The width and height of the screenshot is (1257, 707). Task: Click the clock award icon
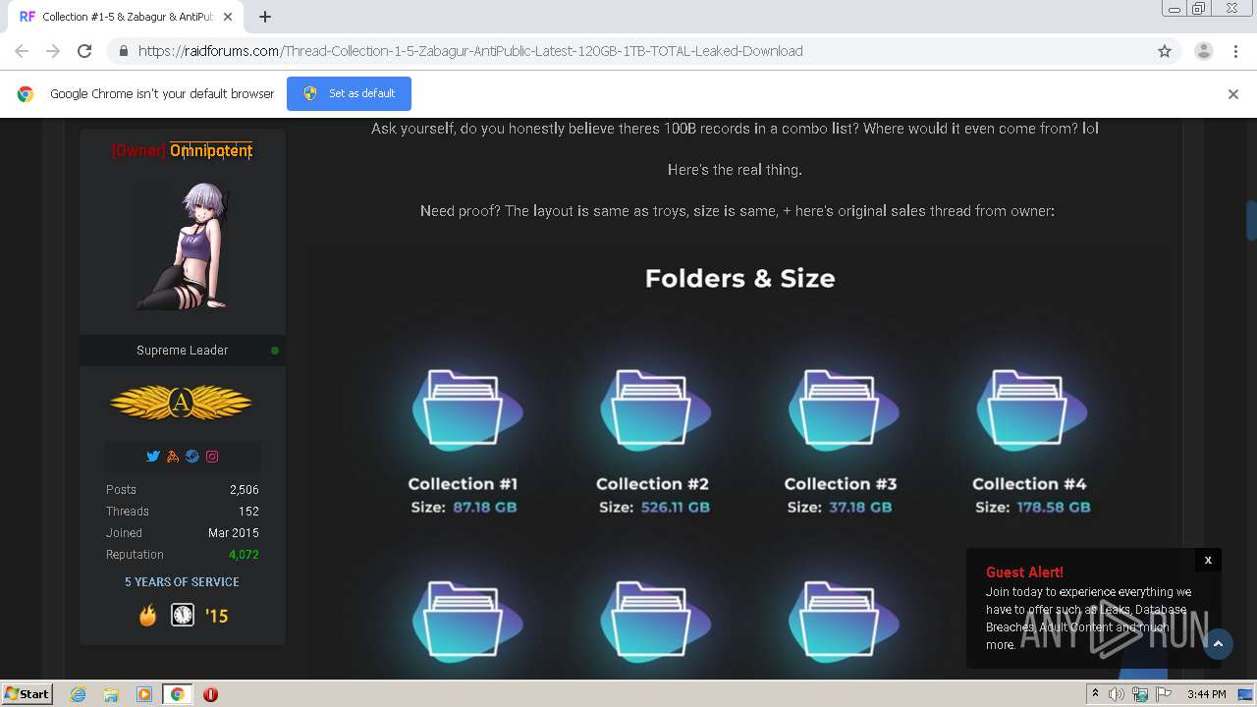183,616
